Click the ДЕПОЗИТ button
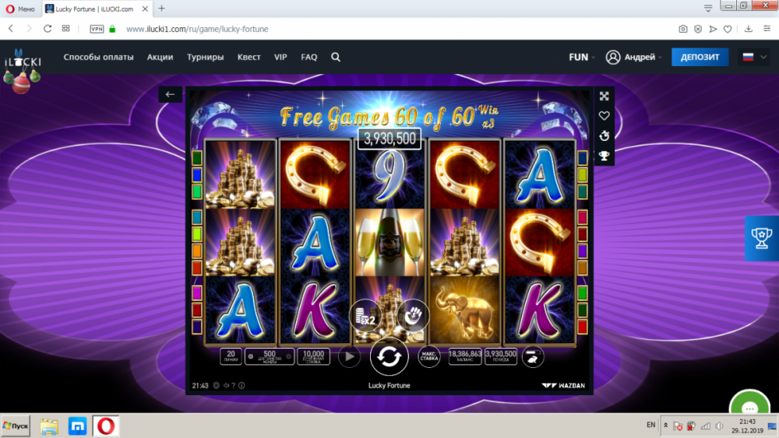This screenshot has height=438, width=779. coord(700,57)
